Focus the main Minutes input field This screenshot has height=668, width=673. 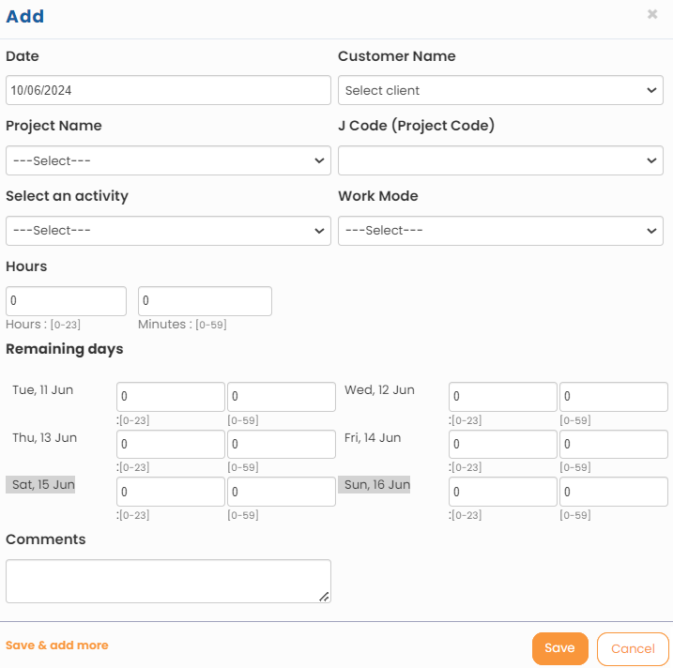click(x=205, y=301)
